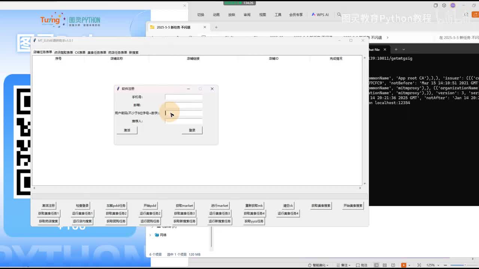The width and height of the screenshot is (479, 269).
Task: Close the terminal tab
Action: coord(385,49)
